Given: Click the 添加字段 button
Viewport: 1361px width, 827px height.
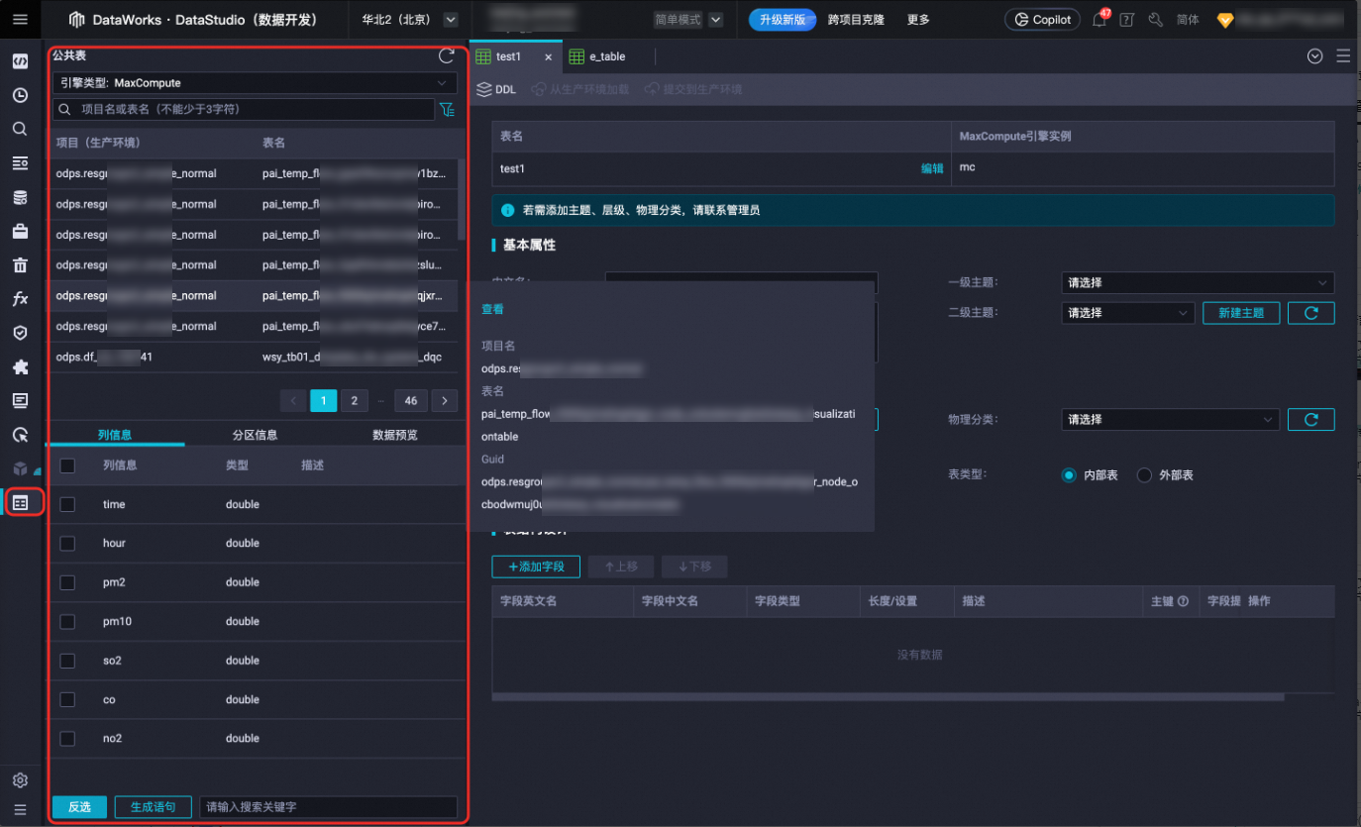Looking at the screenshot, I should (536, 567).
